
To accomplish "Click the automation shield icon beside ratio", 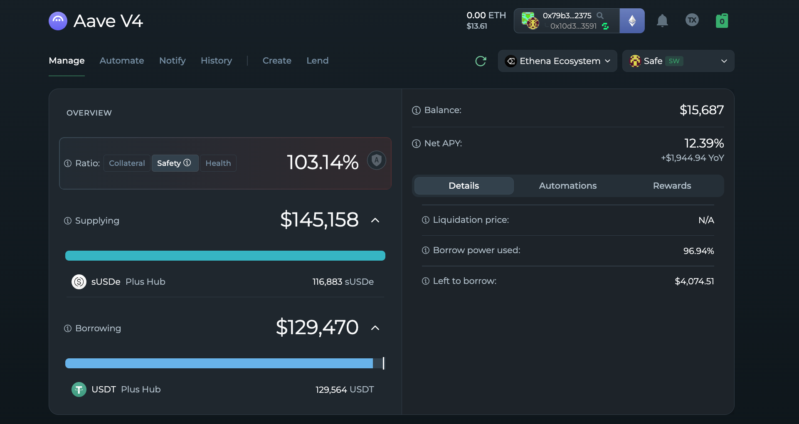I will [377, 160].
